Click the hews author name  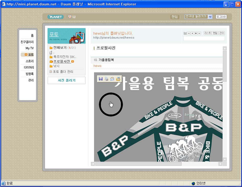[x=97, y=66]
